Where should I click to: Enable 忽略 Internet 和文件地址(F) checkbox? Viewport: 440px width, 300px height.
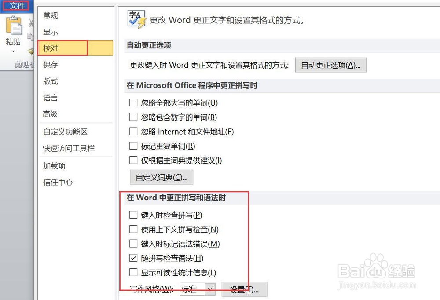click(133, 131)
